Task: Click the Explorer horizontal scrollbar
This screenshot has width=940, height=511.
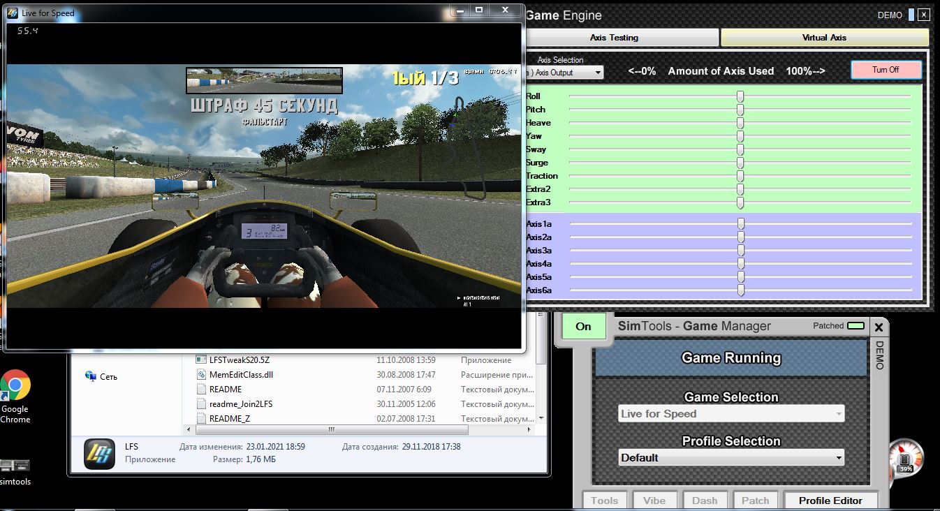Action: (360, 429)
